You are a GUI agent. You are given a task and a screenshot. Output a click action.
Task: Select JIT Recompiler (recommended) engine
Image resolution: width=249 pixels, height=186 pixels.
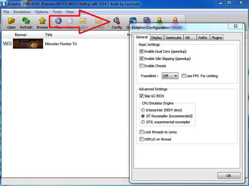click(x=143, y=116)
